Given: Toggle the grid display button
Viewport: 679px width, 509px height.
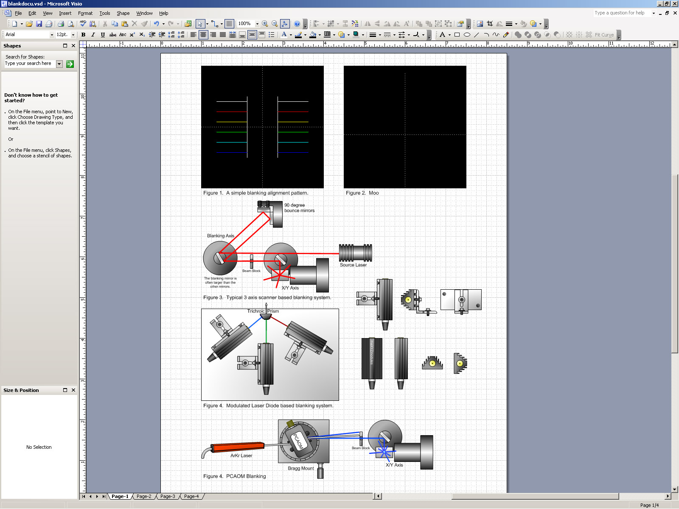Looking at the screenshot, I should pyautogui.click(x=229, y=24).
